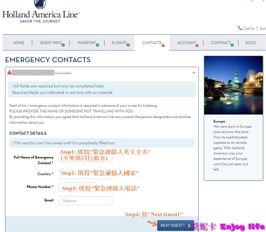Click the Exit link
The height and width of the screenshot is (232, 266).
[263, 28]
